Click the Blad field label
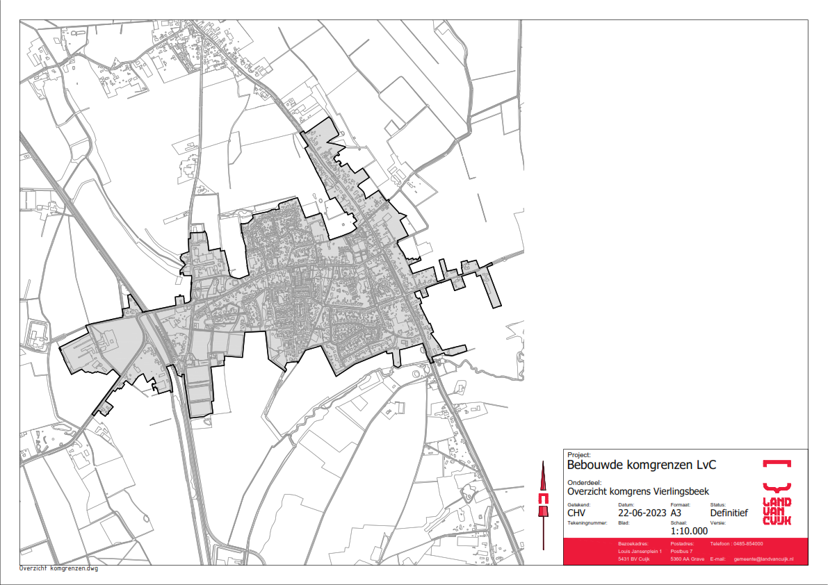The width and height of the screenshot is (828, 585). click(623, 522)
